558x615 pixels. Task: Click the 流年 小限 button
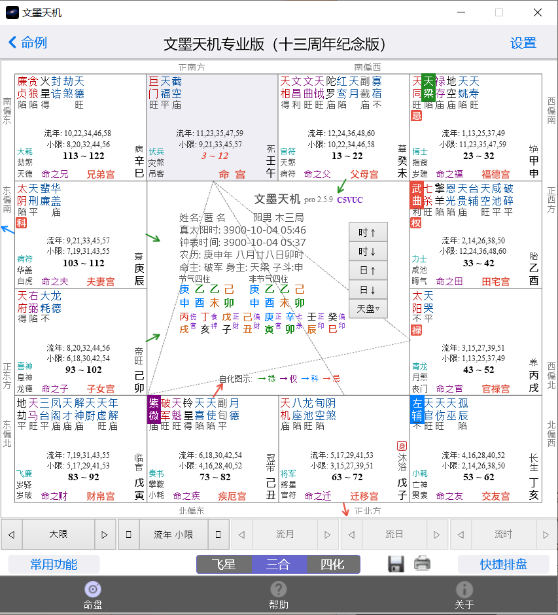pos(173,535)
